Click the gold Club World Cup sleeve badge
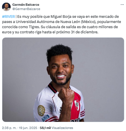 pyautogui.click(x=41, y=111)
